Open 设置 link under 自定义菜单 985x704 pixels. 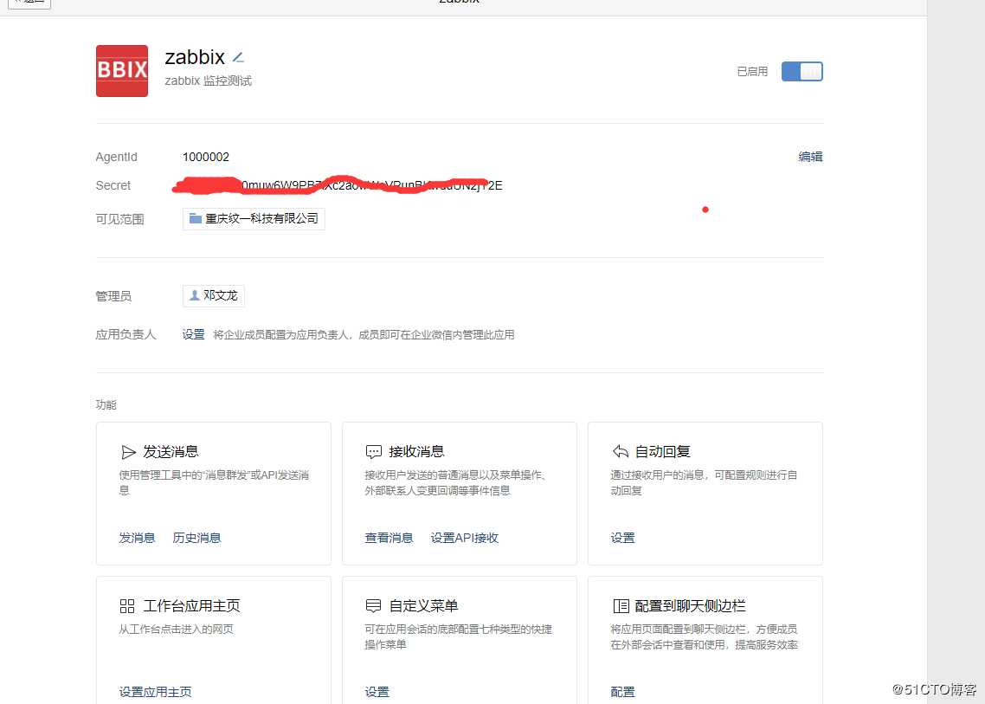377,692
